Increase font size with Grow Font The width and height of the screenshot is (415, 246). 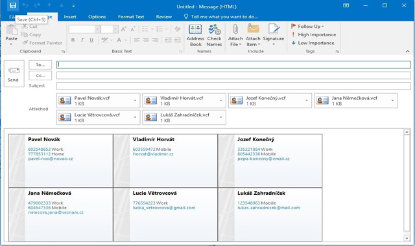(124, 29)
